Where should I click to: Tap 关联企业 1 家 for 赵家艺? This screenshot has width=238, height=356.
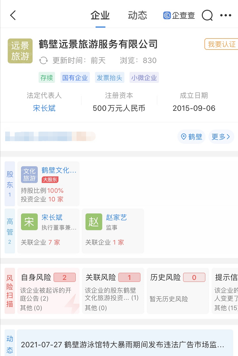[105, 242]
